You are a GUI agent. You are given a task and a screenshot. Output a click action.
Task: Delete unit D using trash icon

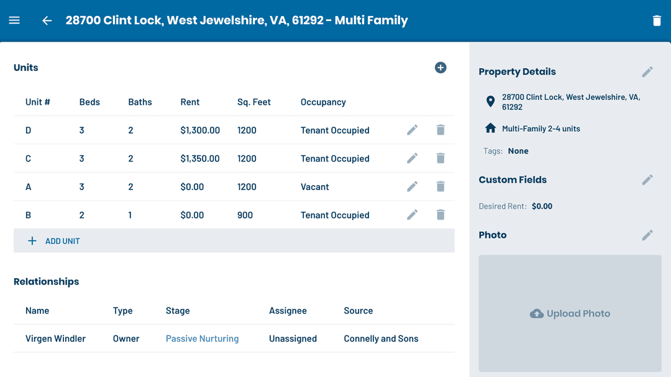440,130
